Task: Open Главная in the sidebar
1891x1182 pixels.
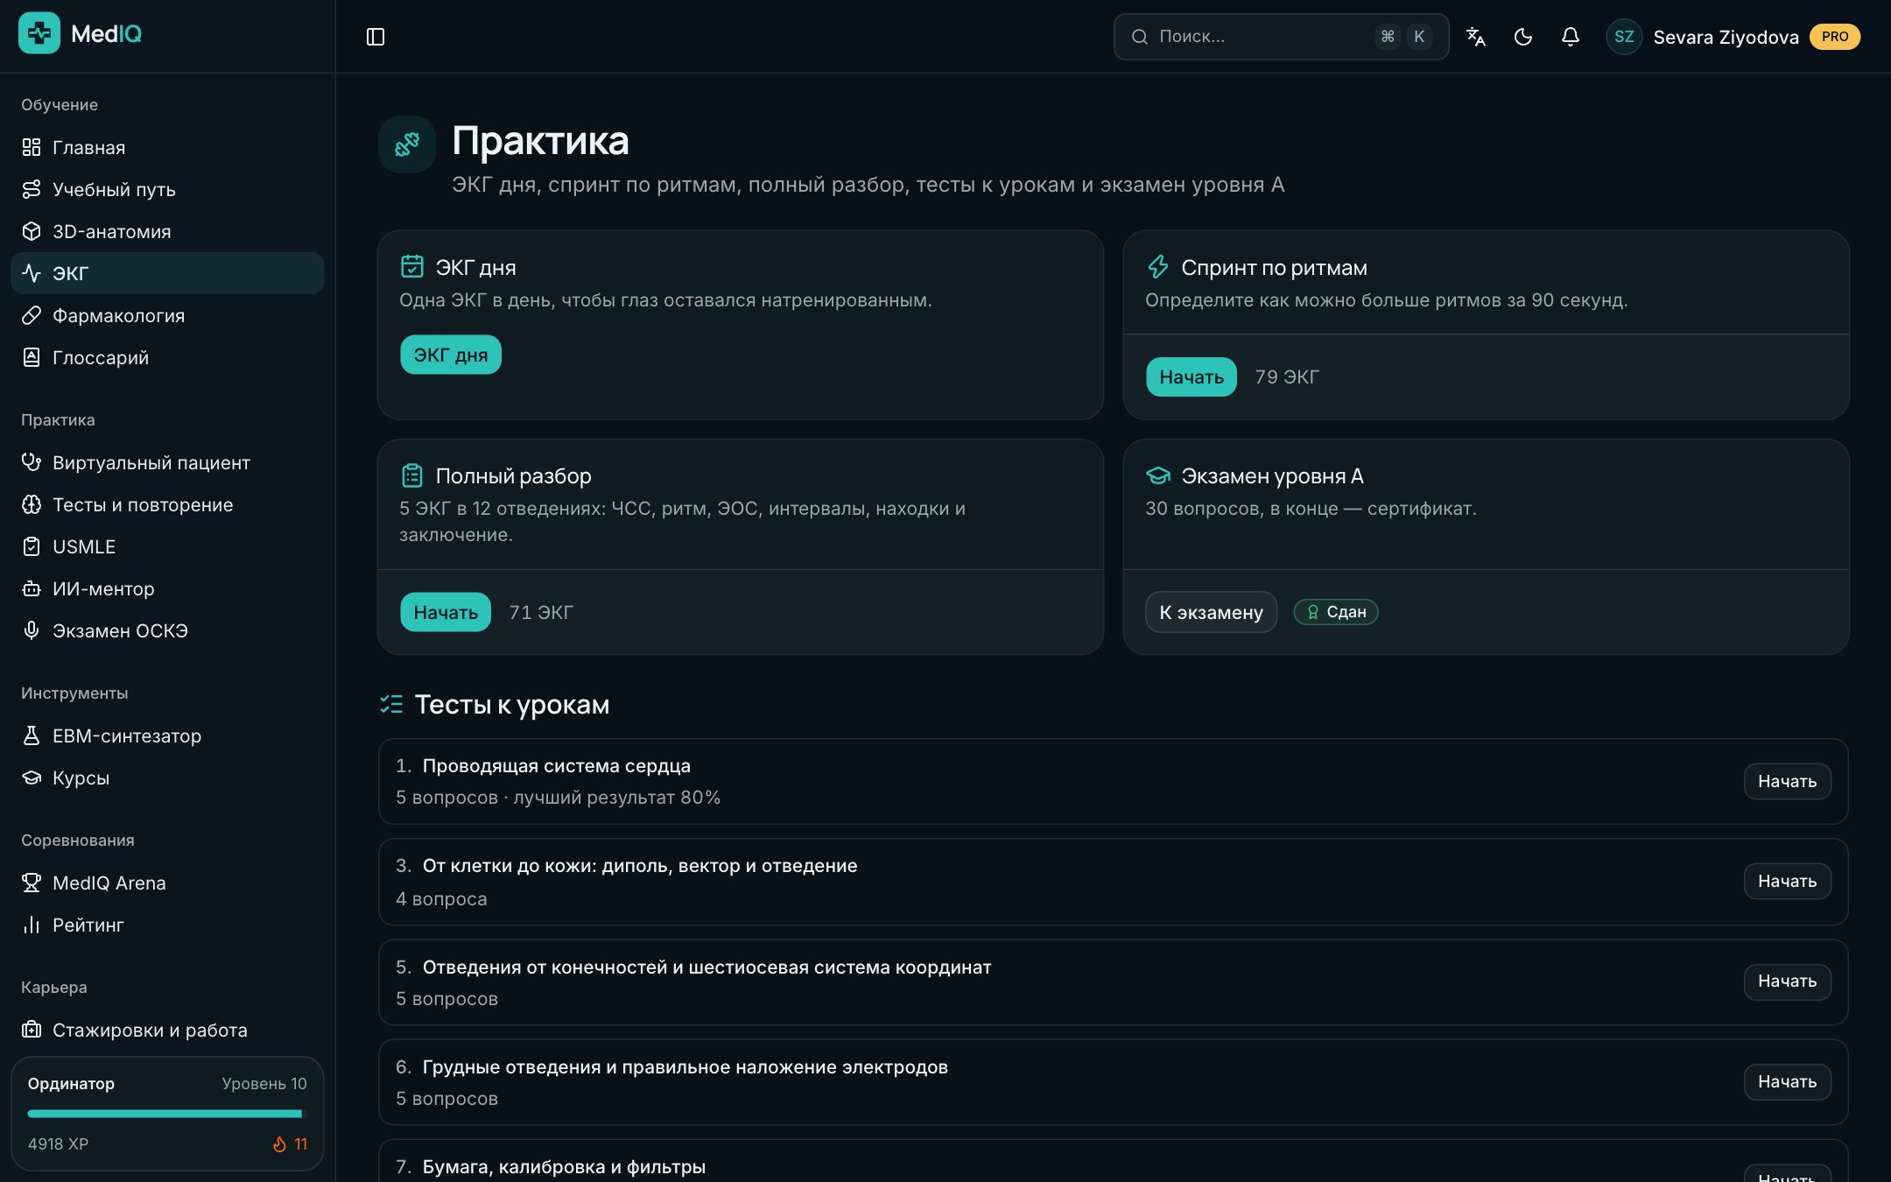Action: coord(167,147)
